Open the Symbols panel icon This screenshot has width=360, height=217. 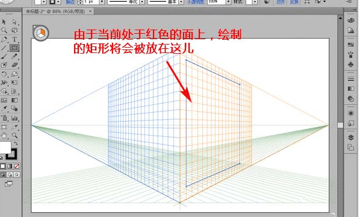point(350,64)
